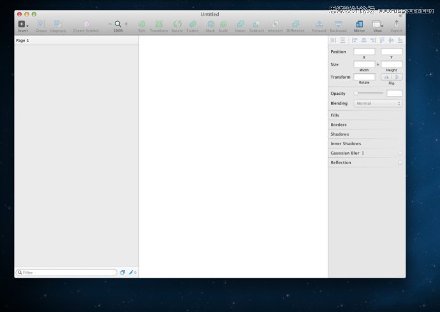The height and width of the screenshot is (312, 440).
Task: Click the Scale toolbar icon
Action: (223, 24)
